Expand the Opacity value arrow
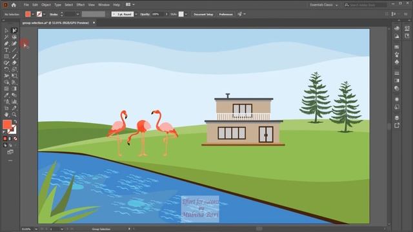413x232 pixels. coord(166,14)
